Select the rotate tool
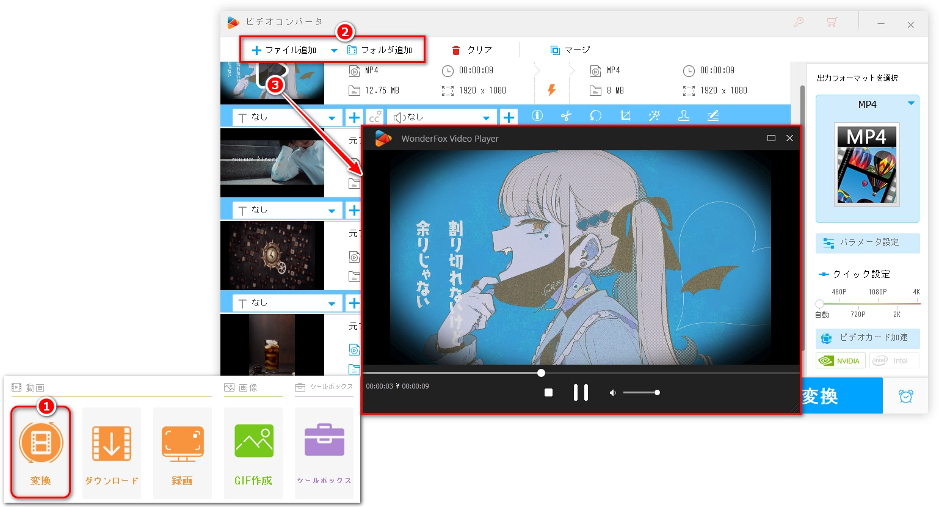 tap(596, 115)
